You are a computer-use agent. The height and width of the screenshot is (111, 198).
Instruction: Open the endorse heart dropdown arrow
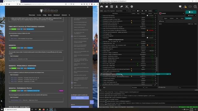(x=182, y=8)
